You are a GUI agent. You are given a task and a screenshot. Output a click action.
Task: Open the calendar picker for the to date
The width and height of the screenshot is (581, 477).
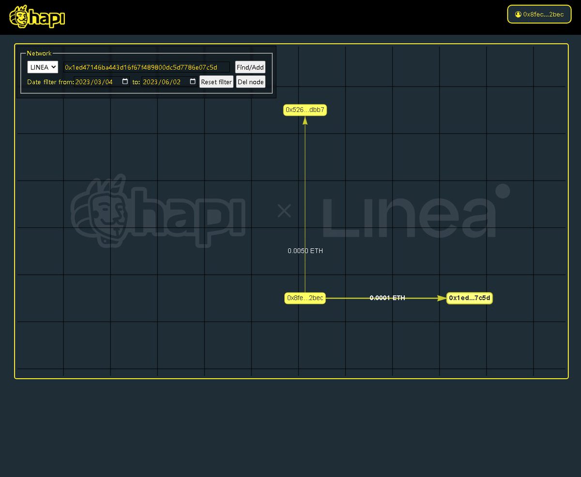point(193,82)
